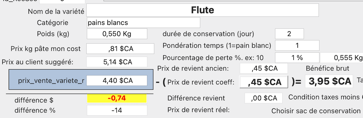Click the Pourcentage de perte 1 % field

tap(297, 57)
